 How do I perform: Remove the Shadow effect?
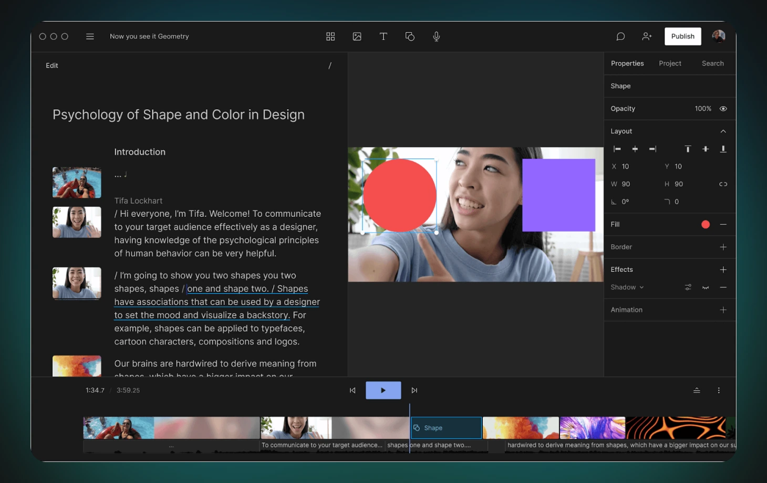pyautogui.click(x=723, y=287)
